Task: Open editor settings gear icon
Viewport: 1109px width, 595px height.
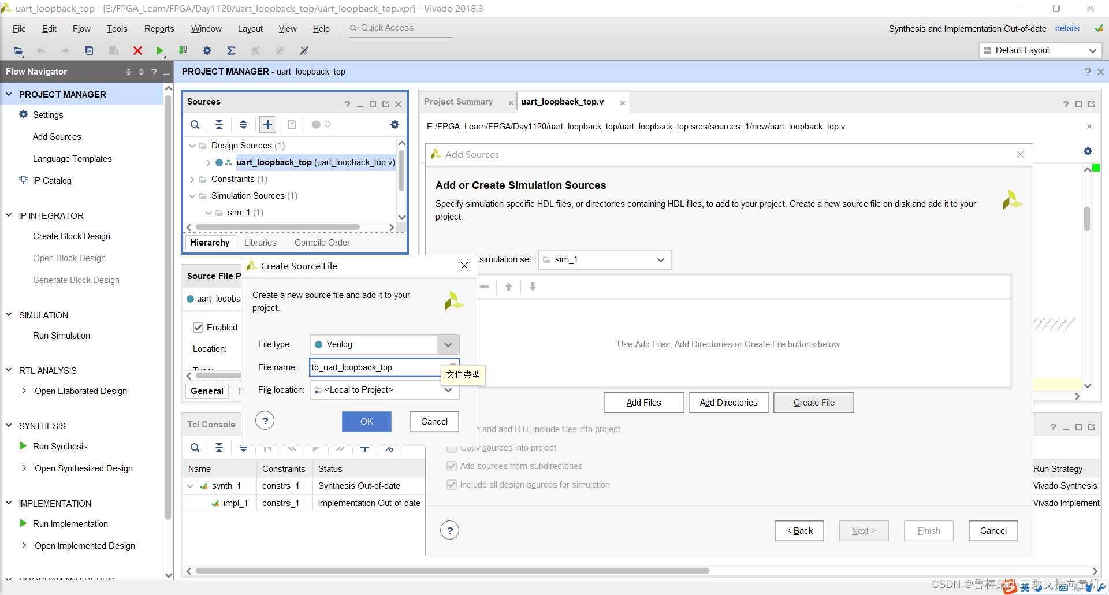Action: click(x=1088, y=151)
